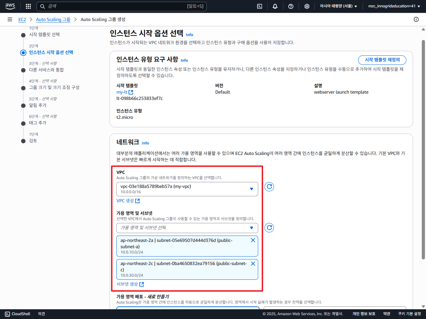Go to step 5 알림 추가
The width and height of the screenshot is (426, 319).
(x=38, y=105)
